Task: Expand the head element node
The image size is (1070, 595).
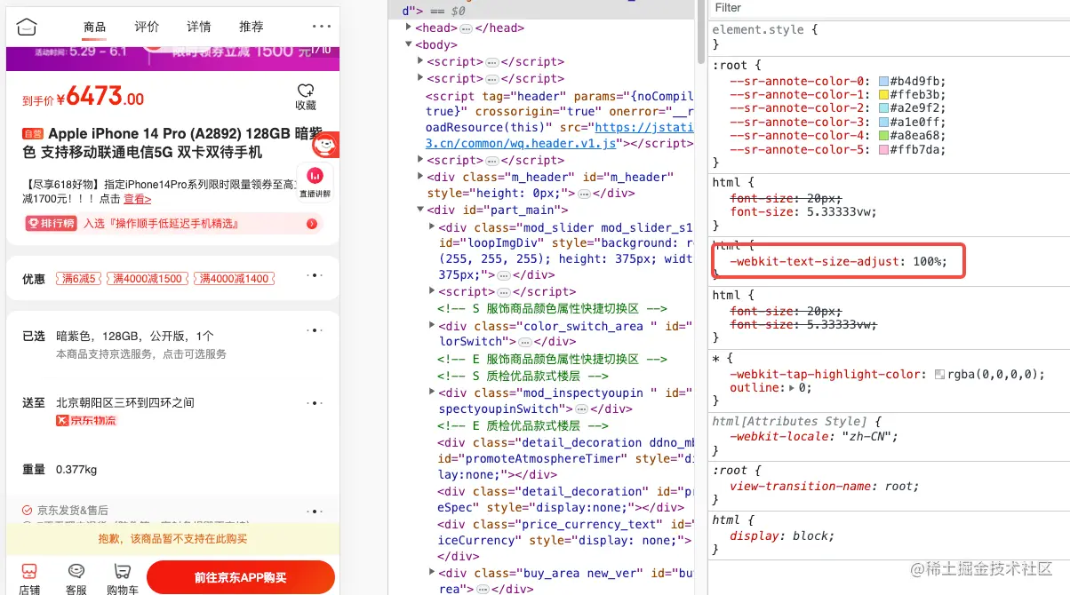Action: (x=409, y=28)
